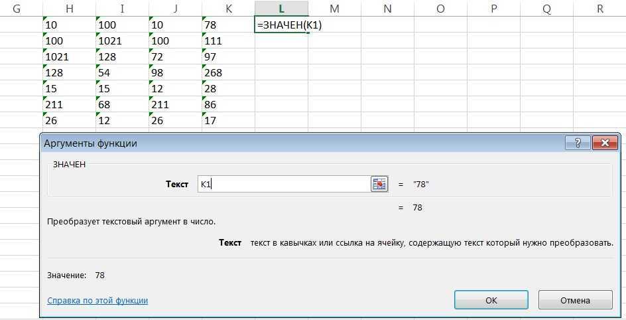
Task: Select cell I5 containing 15
Action: tap(122, 89)
